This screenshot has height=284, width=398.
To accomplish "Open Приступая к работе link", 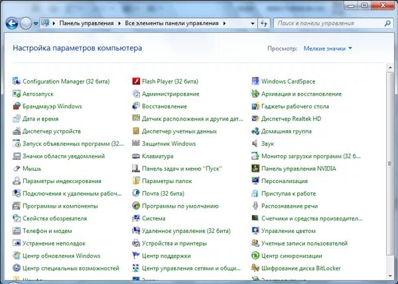I will pyautogui.click(x=289, y=193).
